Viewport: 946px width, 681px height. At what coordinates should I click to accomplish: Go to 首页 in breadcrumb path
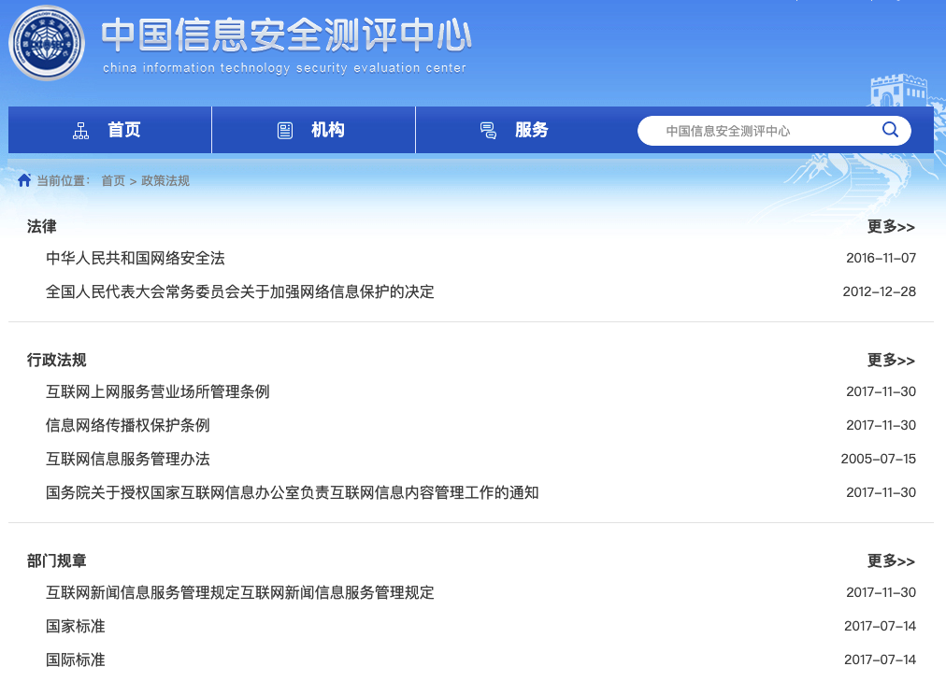click(113, 181)
